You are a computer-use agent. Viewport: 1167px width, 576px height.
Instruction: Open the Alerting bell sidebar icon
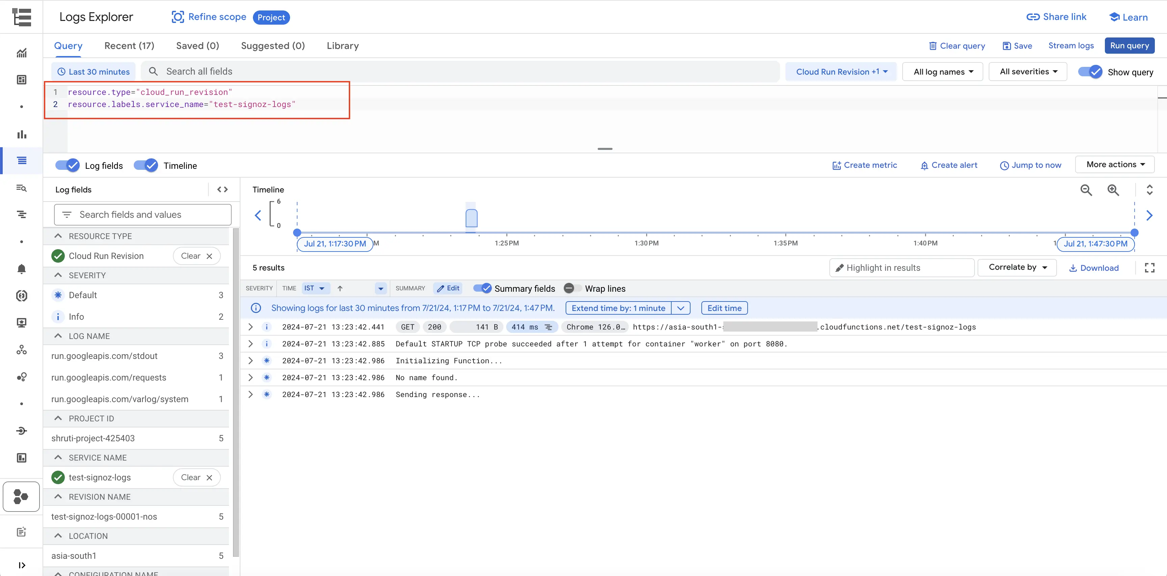(x=21, y=269)
